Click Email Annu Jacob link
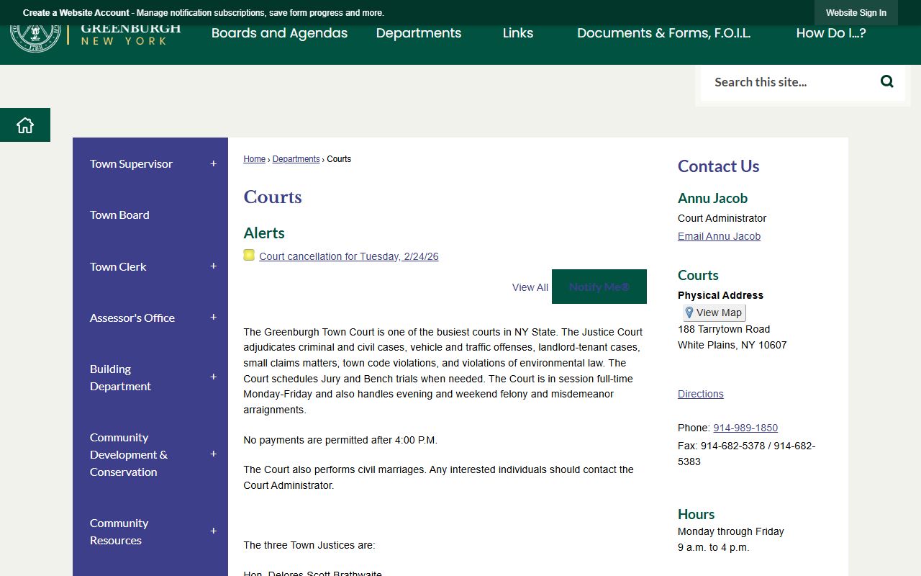Image resolution: width=921 pixels, height=576 pixels. [719, 236]
